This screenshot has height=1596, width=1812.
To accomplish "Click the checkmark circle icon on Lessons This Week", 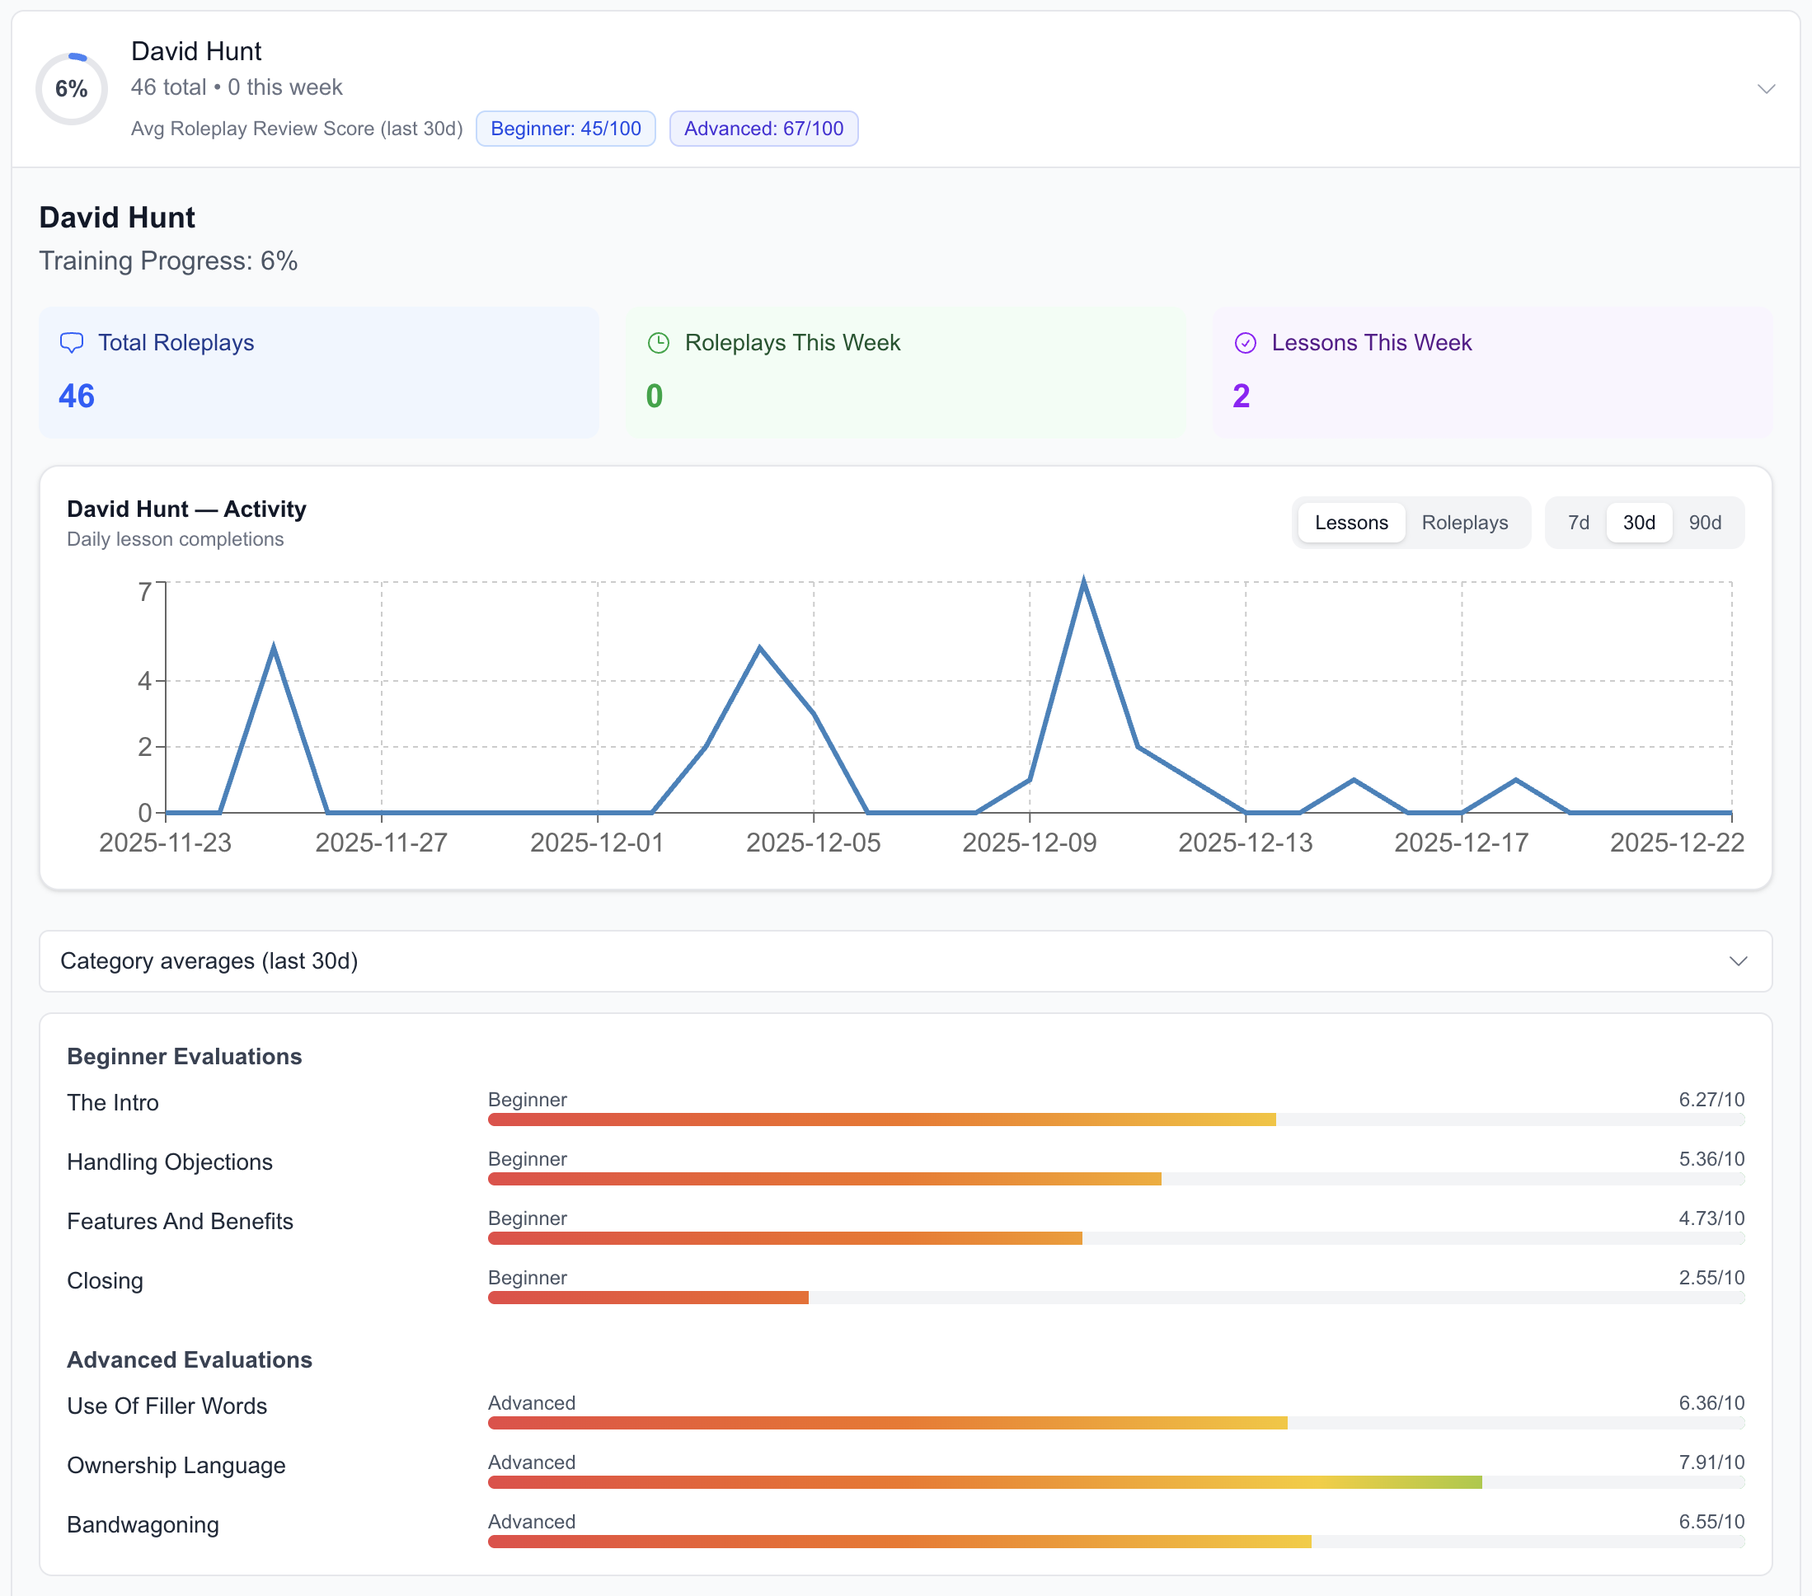I will (1246, 343).
